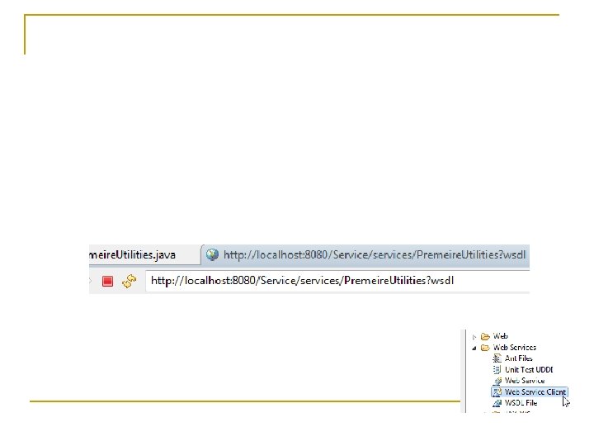Viewport: 594px width, 446px height.
Task: Select the PremeireUtilities?wsdl browser tab
Action: (365, 254)
